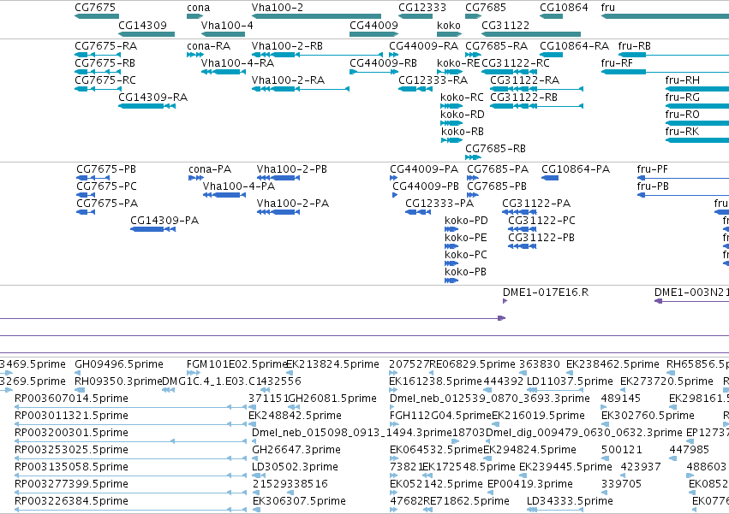The height and width of the screenshot is (514, 729).
Task: Click the Vha100-4 gene bar
Action: [224, 34]
